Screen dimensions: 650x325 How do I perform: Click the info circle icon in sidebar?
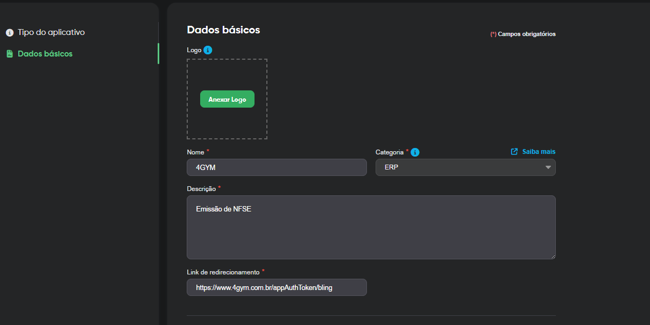pos(10,33)
